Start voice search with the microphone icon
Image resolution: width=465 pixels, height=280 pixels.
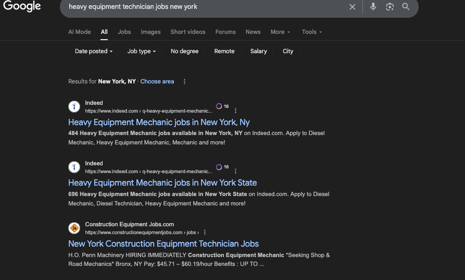point(373,7)
